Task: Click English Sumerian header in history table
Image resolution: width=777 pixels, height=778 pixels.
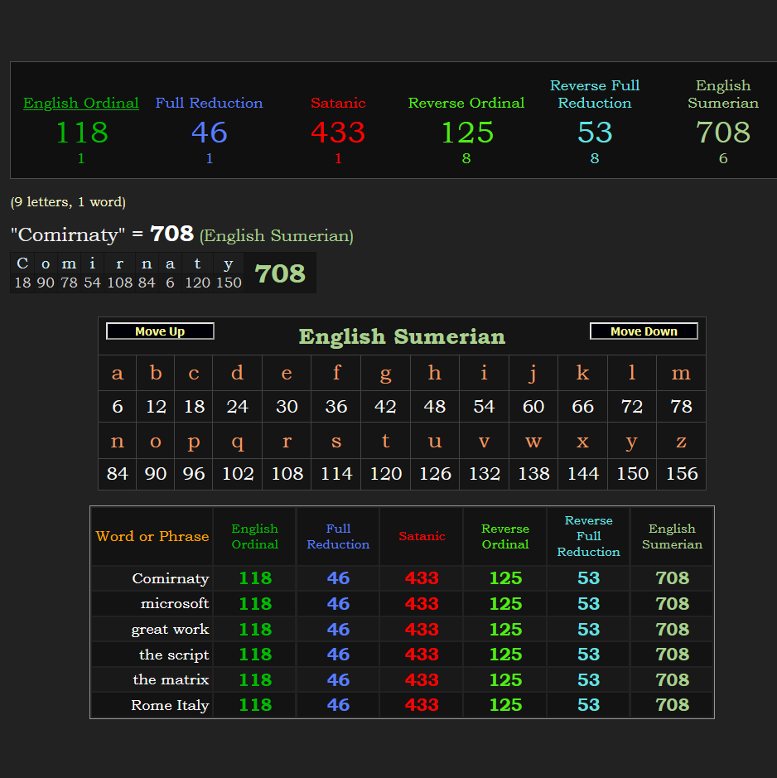Action: pos(672,536)
